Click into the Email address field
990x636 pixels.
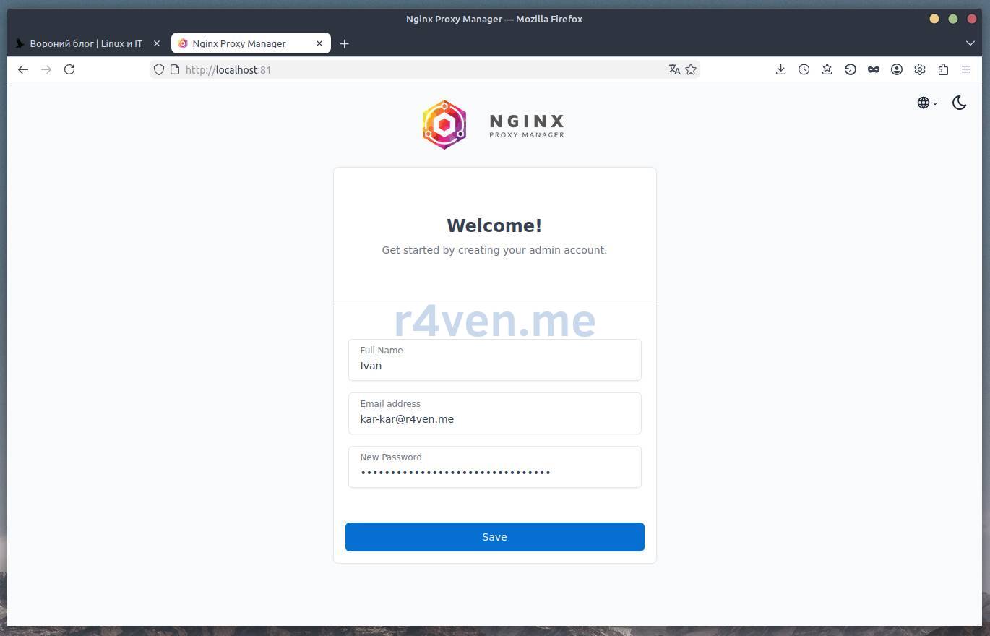[x=494, y=419]
